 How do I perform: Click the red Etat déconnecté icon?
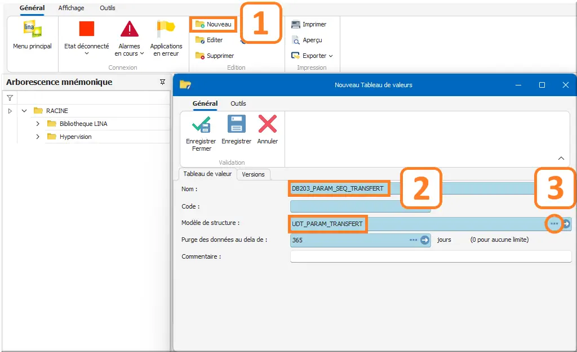pos(87,29)
